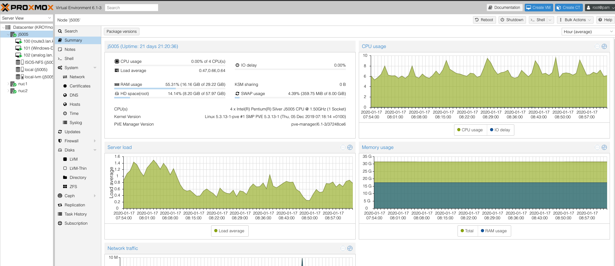Open the Network settings item
615x266 pixels.
78,77
